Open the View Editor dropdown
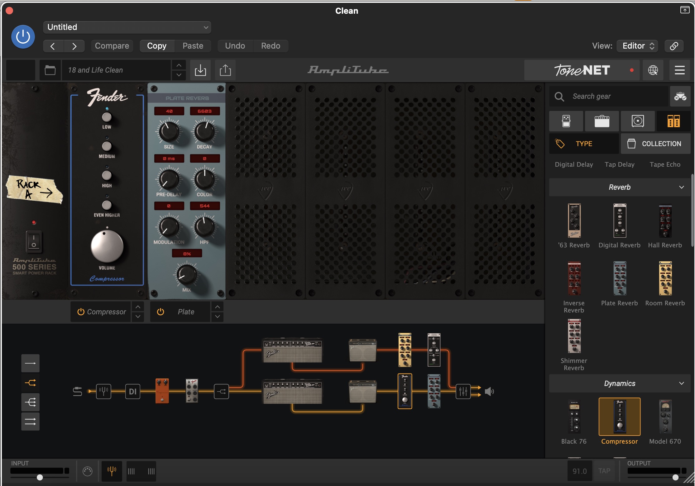The image size is (695, 486). point(637,46)
